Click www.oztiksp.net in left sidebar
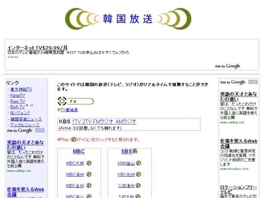This screenshot has height=198, width=264. [19, 171]
